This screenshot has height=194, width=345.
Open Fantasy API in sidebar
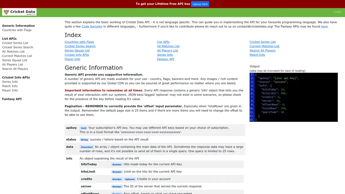pyautogui.click(x=12, y=99)
